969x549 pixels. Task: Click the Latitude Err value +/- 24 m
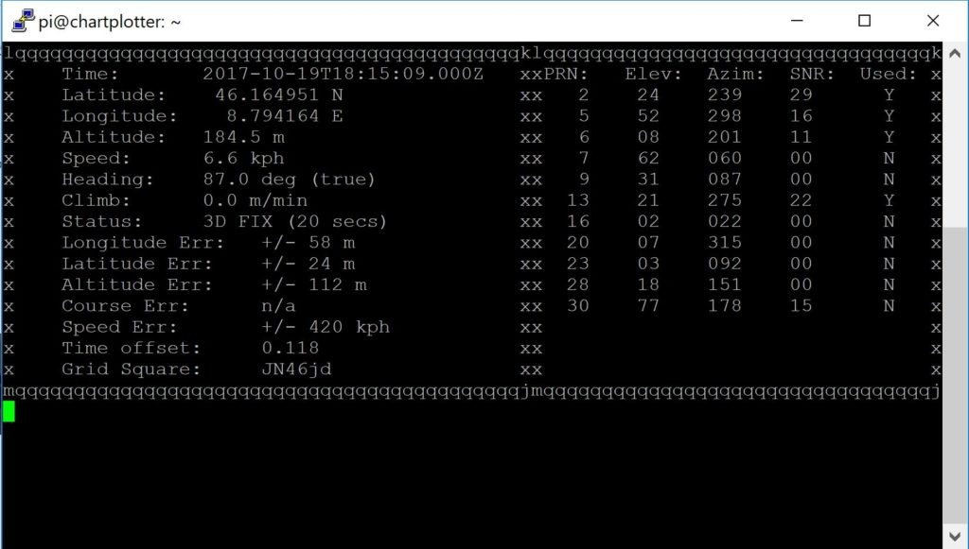click(308, 264)
